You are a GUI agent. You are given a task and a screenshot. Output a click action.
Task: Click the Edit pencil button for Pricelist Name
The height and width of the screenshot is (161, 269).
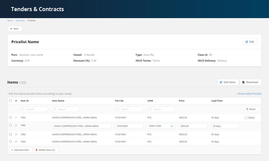tap(250, 42)
